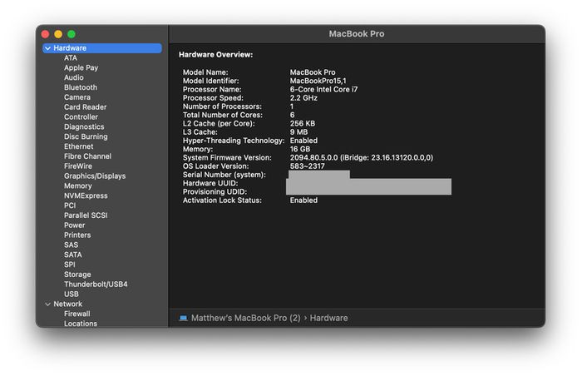Open Firewall sidebar entry
582x376 pixels.
tap(76, 314)
